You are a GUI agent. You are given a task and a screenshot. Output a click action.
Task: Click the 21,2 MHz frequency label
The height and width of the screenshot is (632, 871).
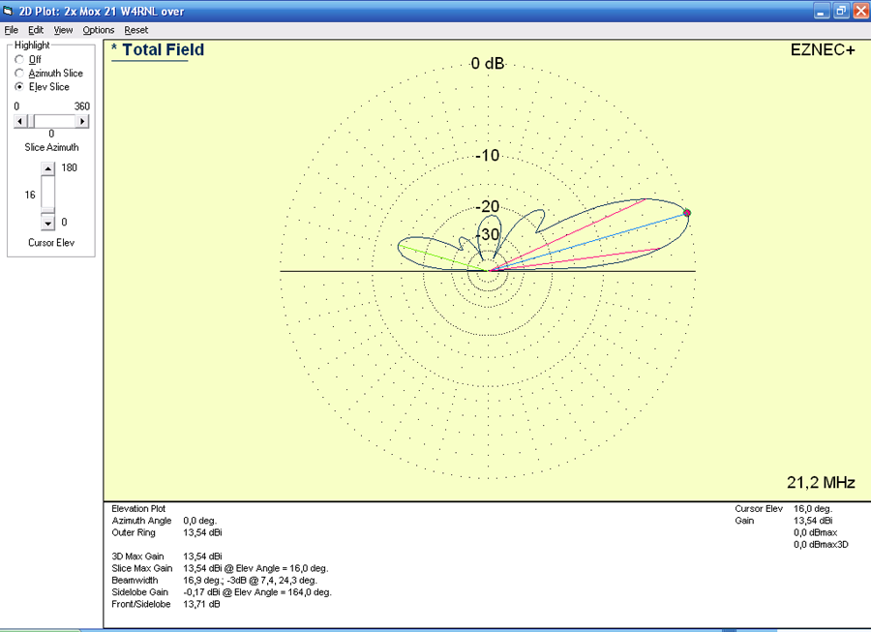click(821, 482)
